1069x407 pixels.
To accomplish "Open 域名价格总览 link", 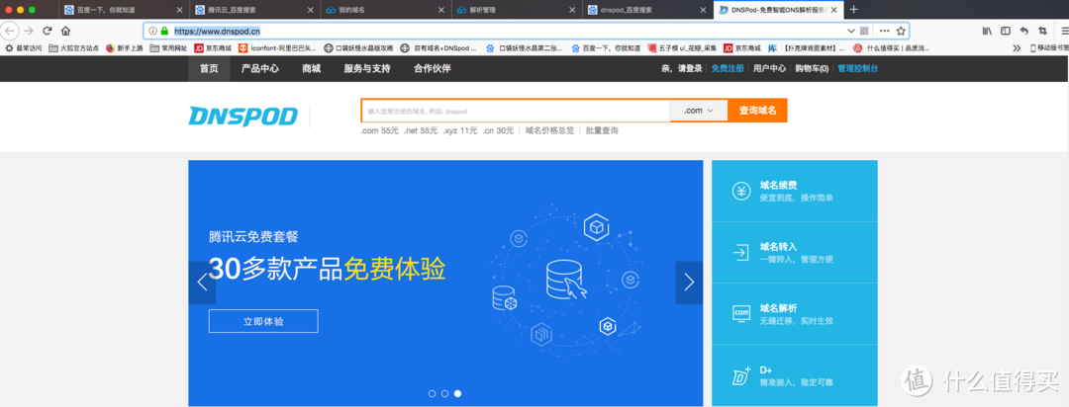I will pos(549,130).
